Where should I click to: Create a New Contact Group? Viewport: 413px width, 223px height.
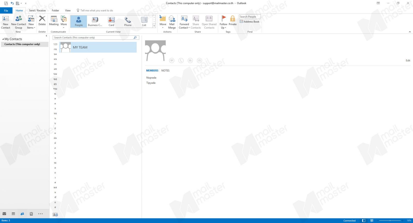[x=19, y=22]
